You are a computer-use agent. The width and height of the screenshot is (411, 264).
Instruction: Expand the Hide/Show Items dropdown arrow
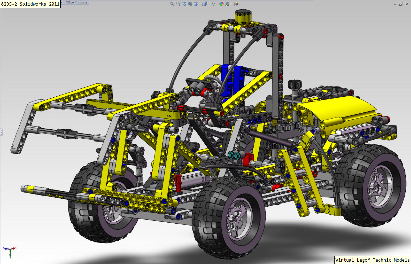(x=217, y=4)
